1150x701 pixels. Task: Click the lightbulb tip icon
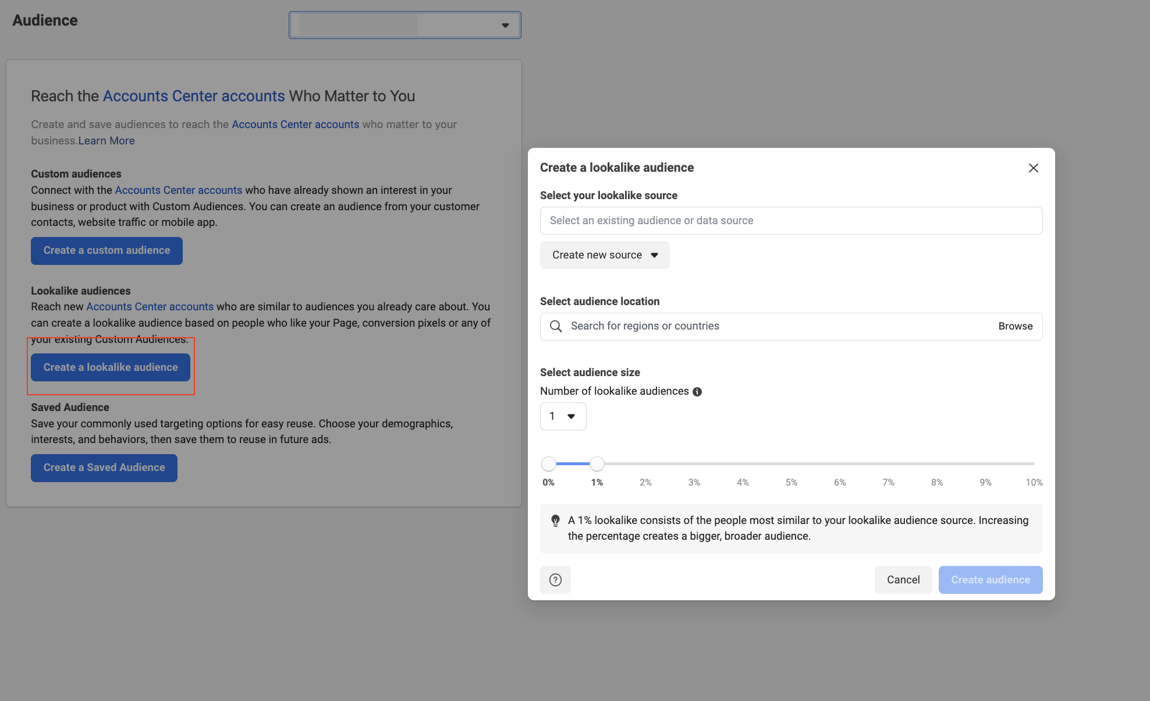(555, 521)
